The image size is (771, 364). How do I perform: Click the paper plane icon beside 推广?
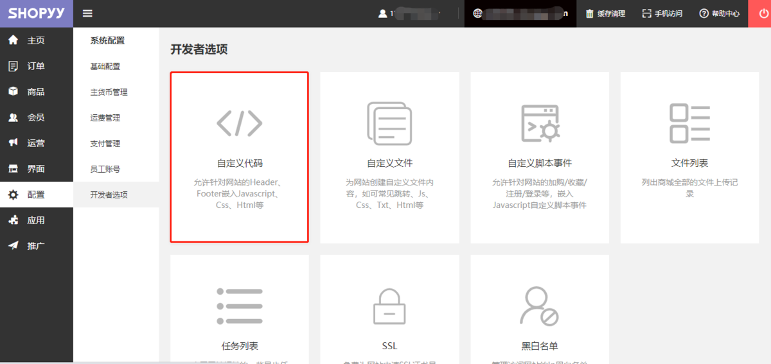coord(13,245)
